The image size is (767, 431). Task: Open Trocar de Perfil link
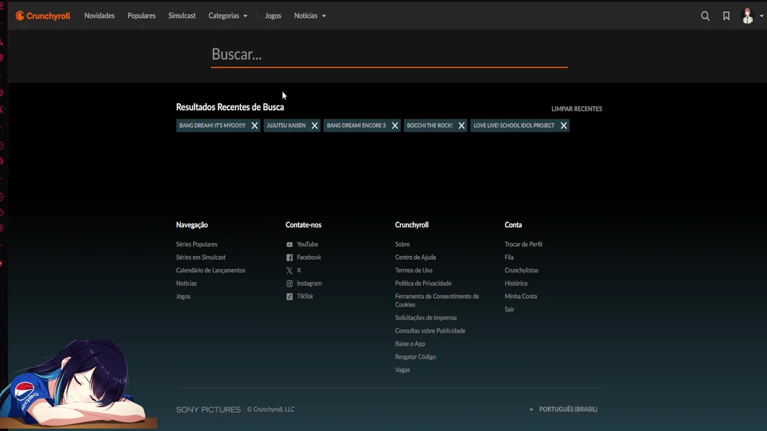click(x=523, y=244)
